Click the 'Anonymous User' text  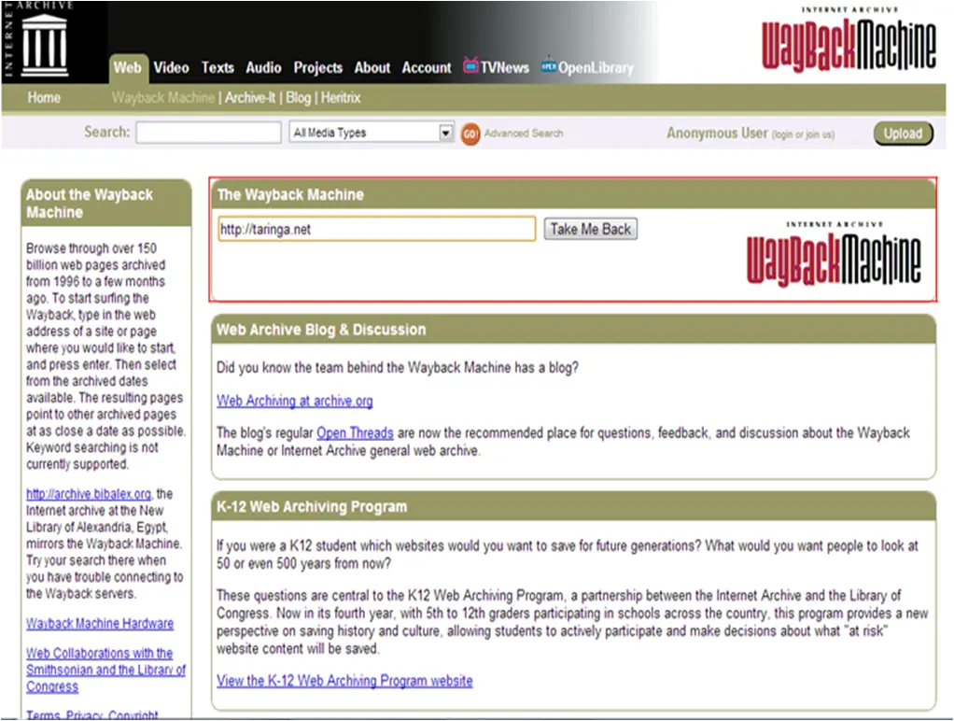717,133
